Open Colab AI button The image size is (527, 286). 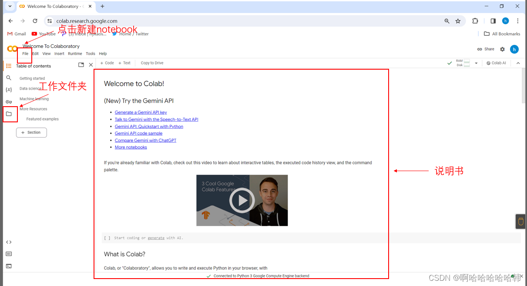coord(496,63)
